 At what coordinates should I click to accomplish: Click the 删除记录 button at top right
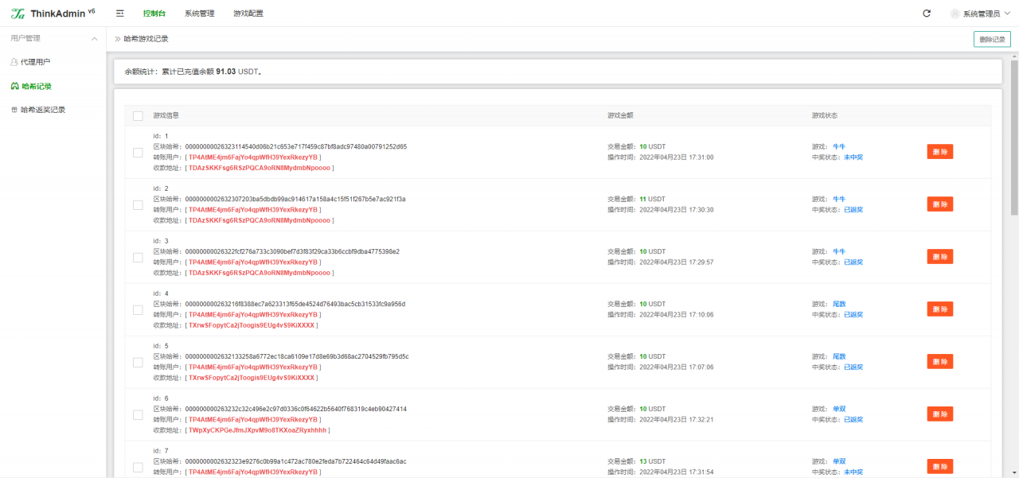coord(992,39)
